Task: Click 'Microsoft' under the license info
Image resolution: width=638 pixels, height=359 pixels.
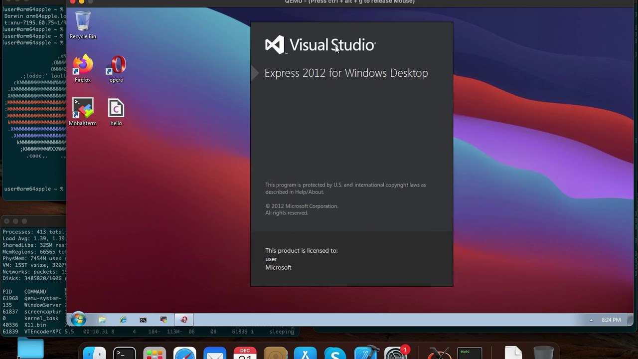Action: coord(278,268)
